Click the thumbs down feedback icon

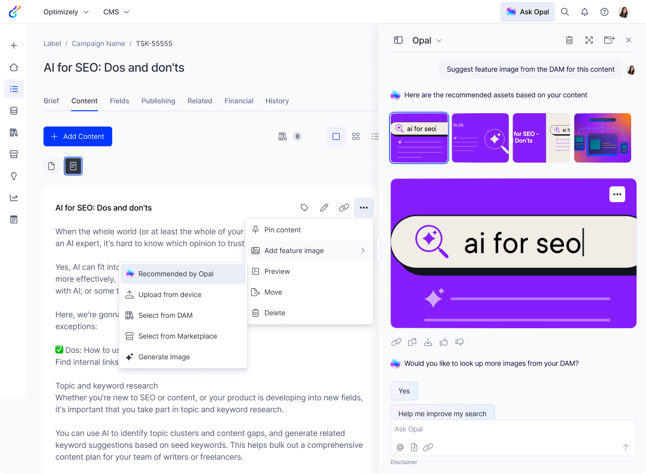pyautogui.click(x=460, y=342)
